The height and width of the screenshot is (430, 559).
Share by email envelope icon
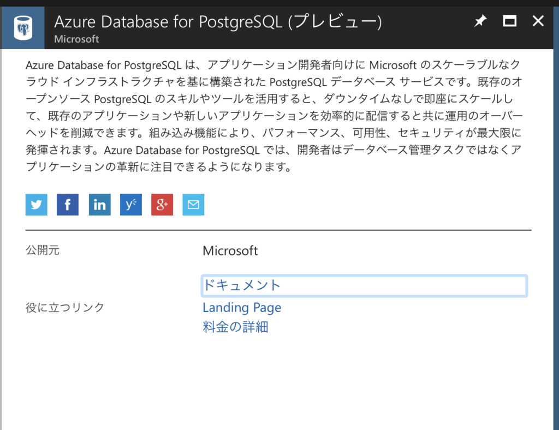pyautogui.click(x=193, y=205)
